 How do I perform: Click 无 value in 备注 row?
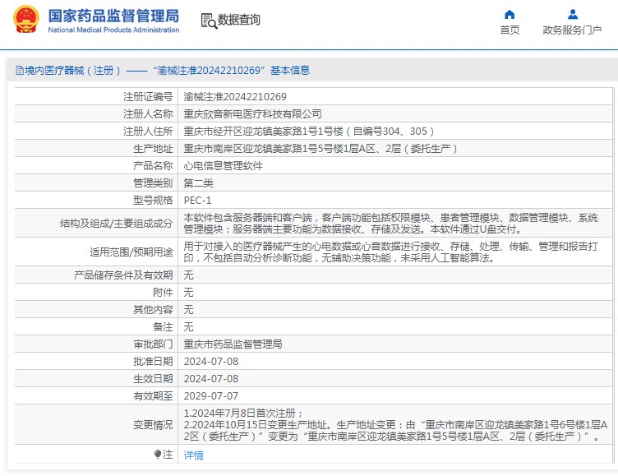point(188,327)
